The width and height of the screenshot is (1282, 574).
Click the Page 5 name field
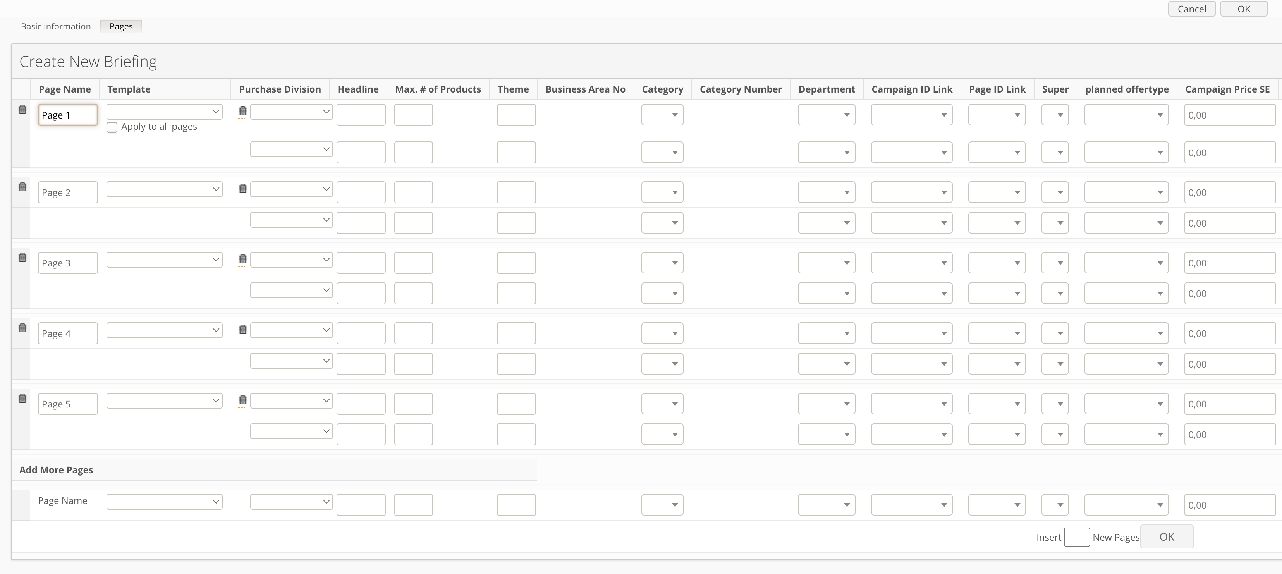click(x=68, y=404)
